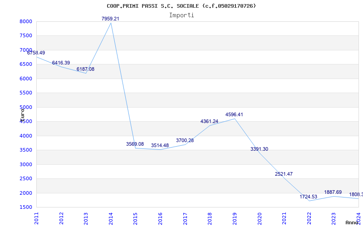Click the 7959.21 peak data label

click(110, 19)
